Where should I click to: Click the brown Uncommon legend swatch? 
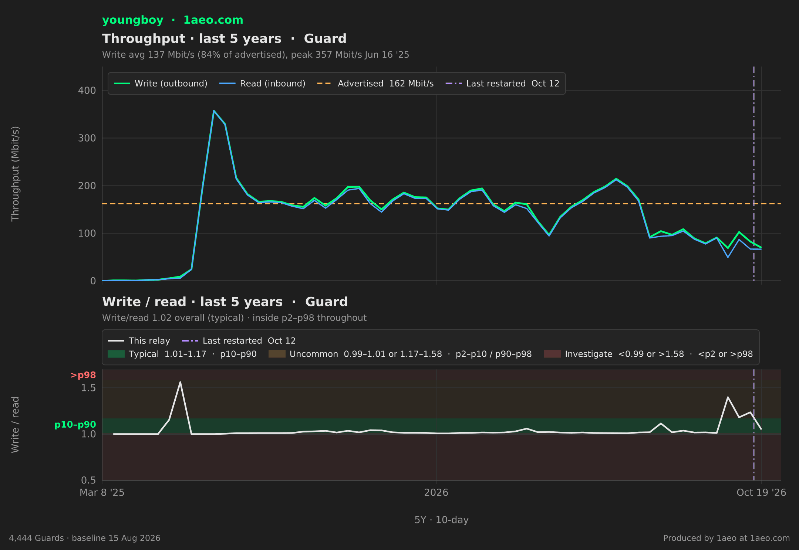pos(277,354)
